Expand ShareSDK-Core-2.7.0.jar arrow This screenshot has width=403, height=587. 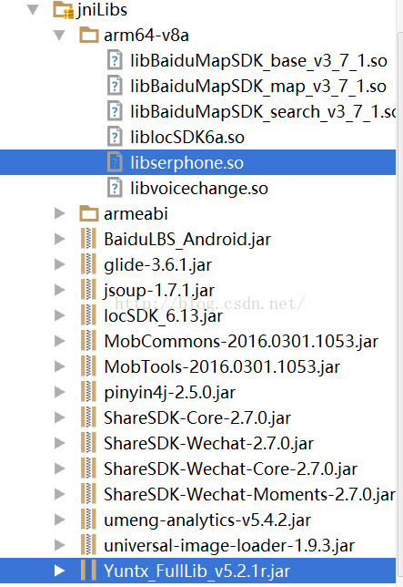click(x=60, y=417)
